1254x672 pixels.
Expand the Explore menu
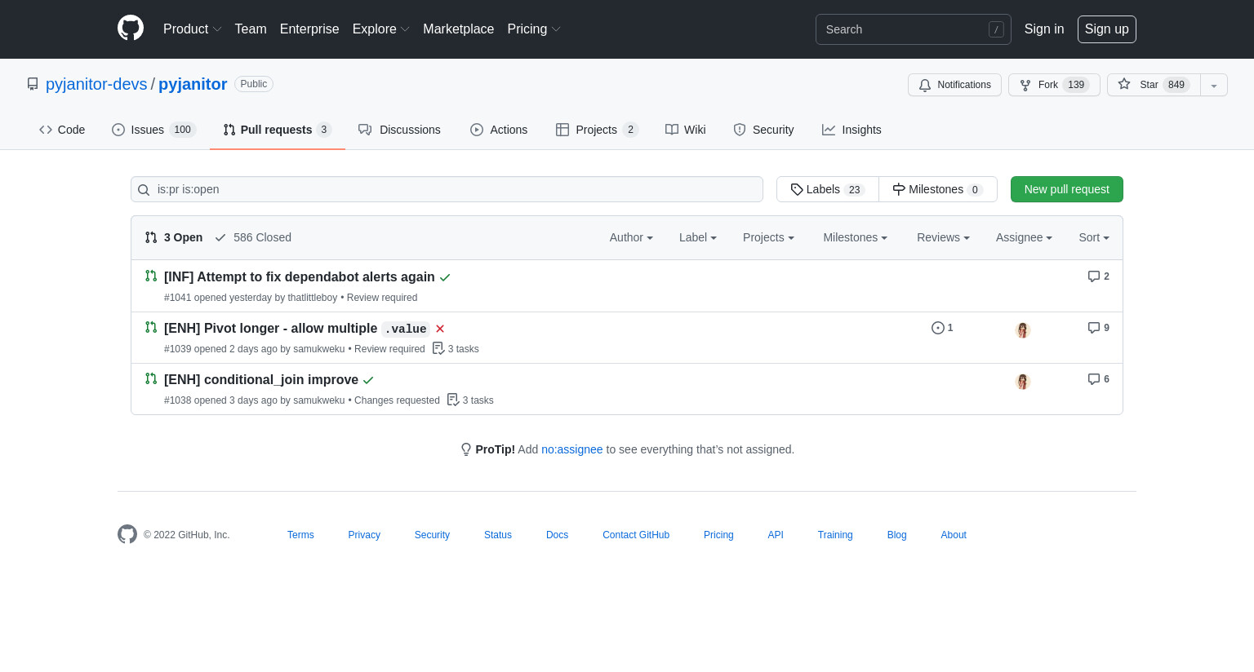[x=380, y=29]
